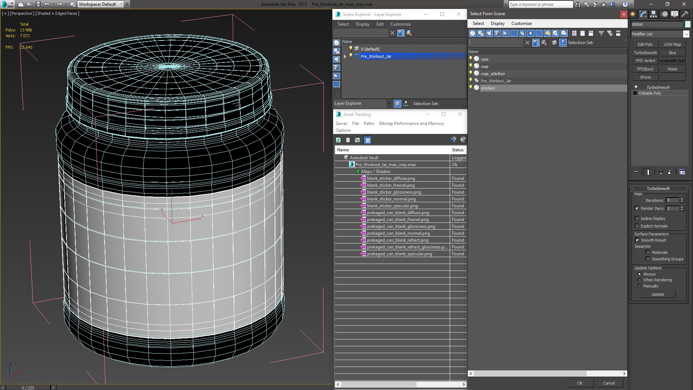Viewport: 693px width, 390px height.
Task: Open Edit menu in Layer Explorer
Action: pos(380,24)
